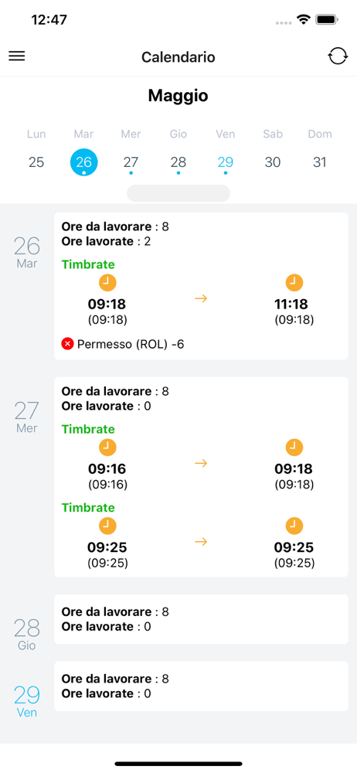Tap the grey calendar expand handle
The height and width of the screenshot is (773, 357).
pyautogui.click(x=178, y=193)
